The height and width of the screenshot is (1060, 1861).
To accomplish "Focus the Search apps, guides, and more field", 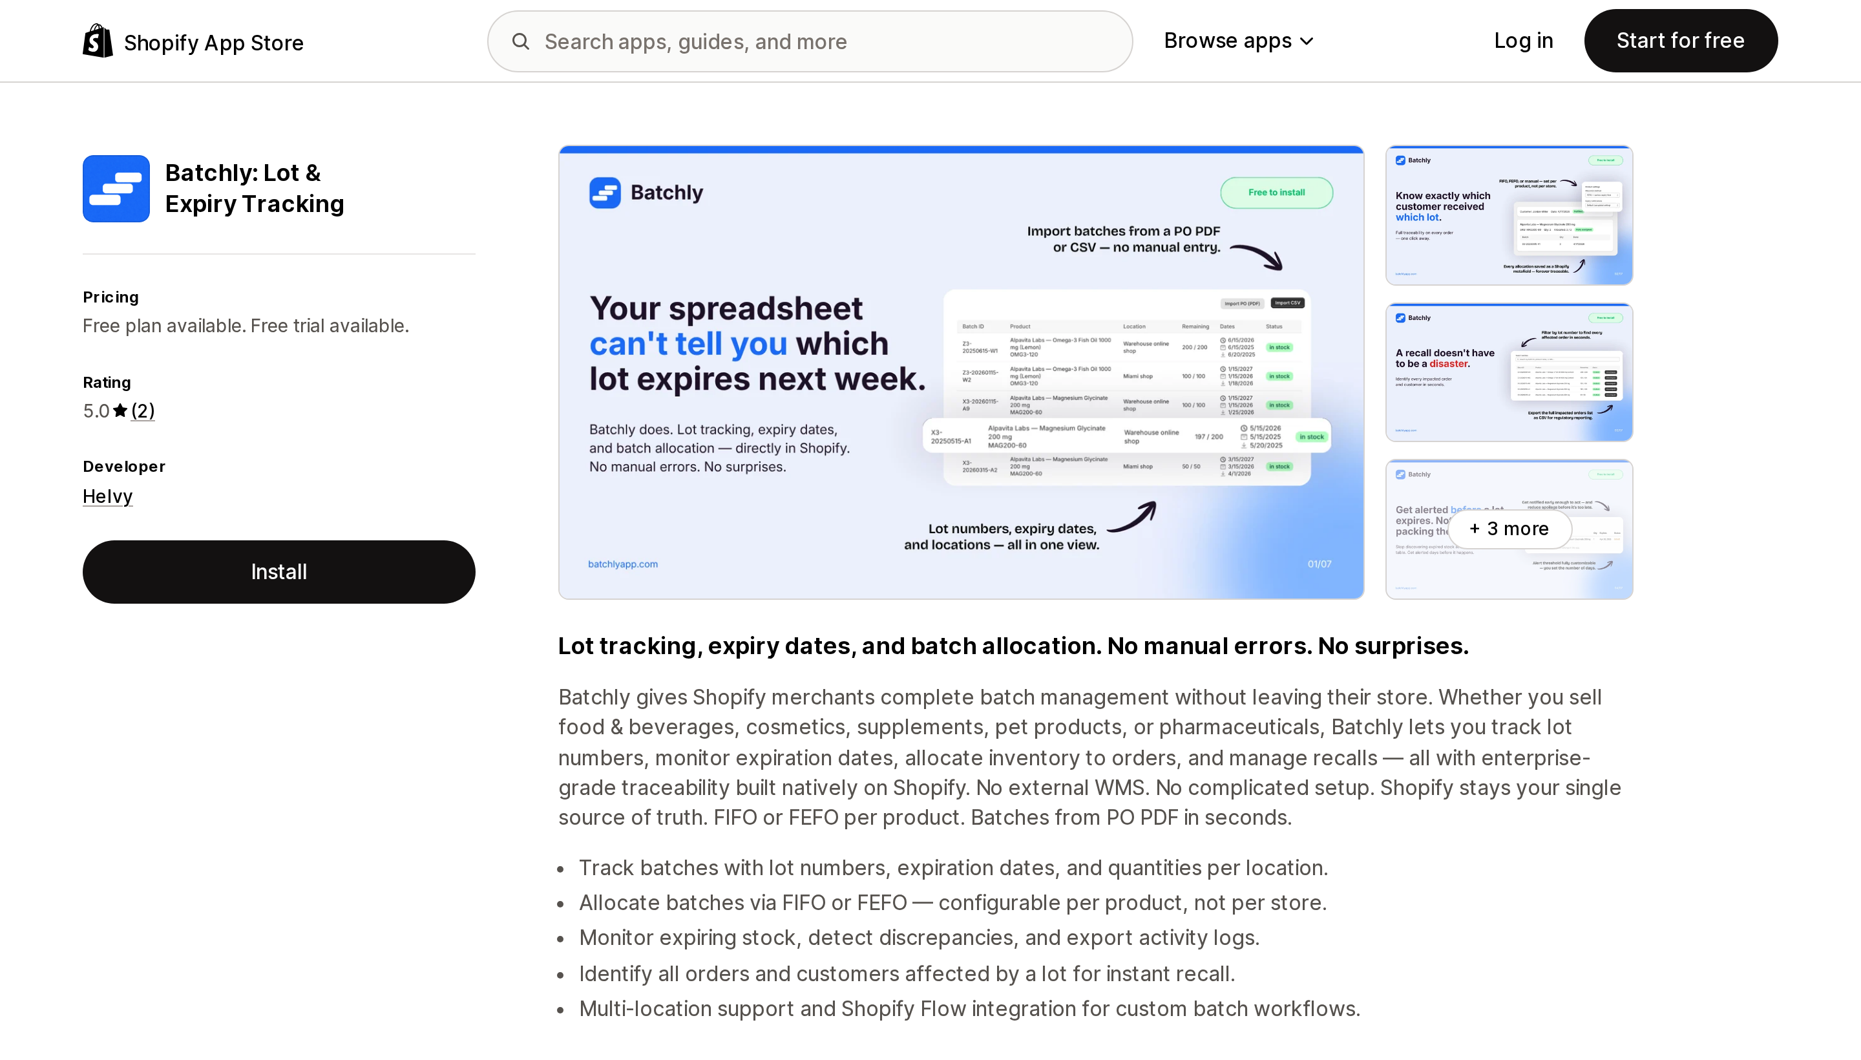I will point(809,41).
